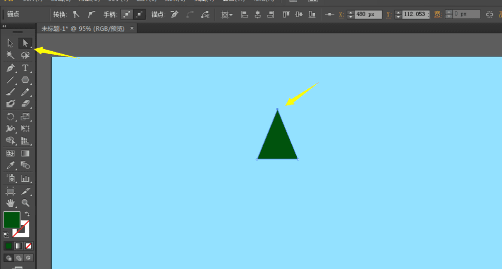Remove selected anchor points button

click(x=175, y=15)
